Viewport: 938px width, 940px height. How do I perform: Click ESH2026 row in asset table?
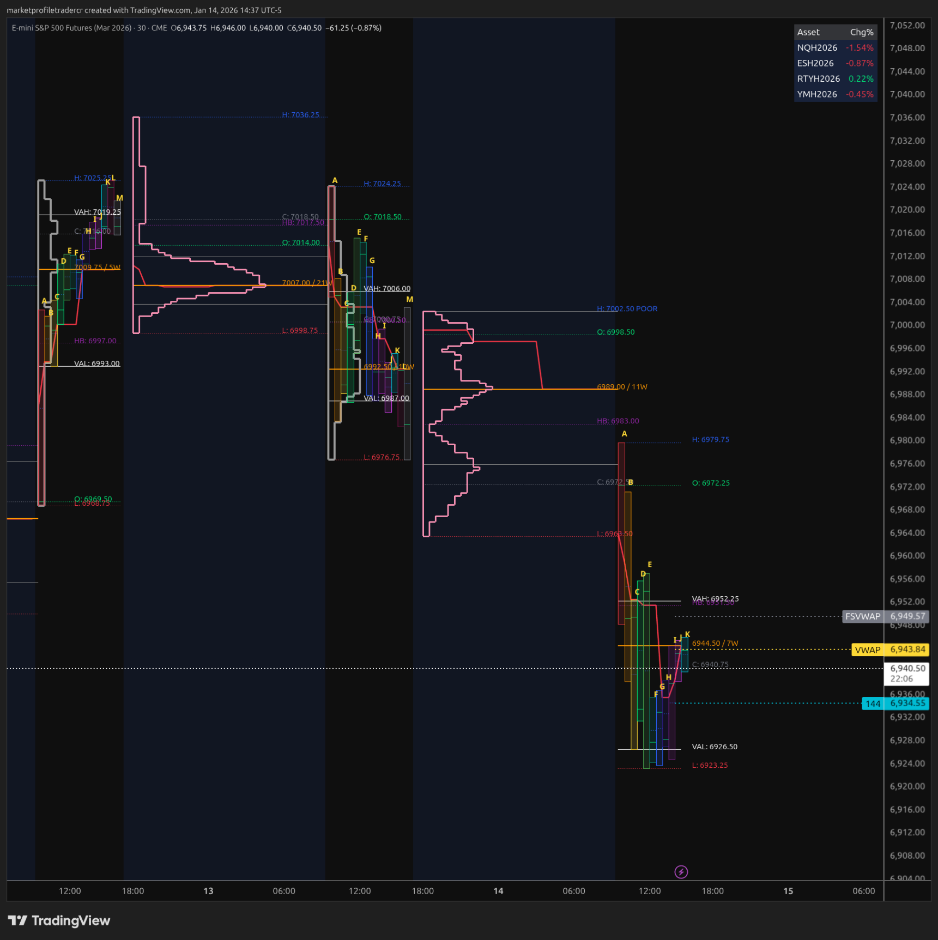tap(835, 63)
